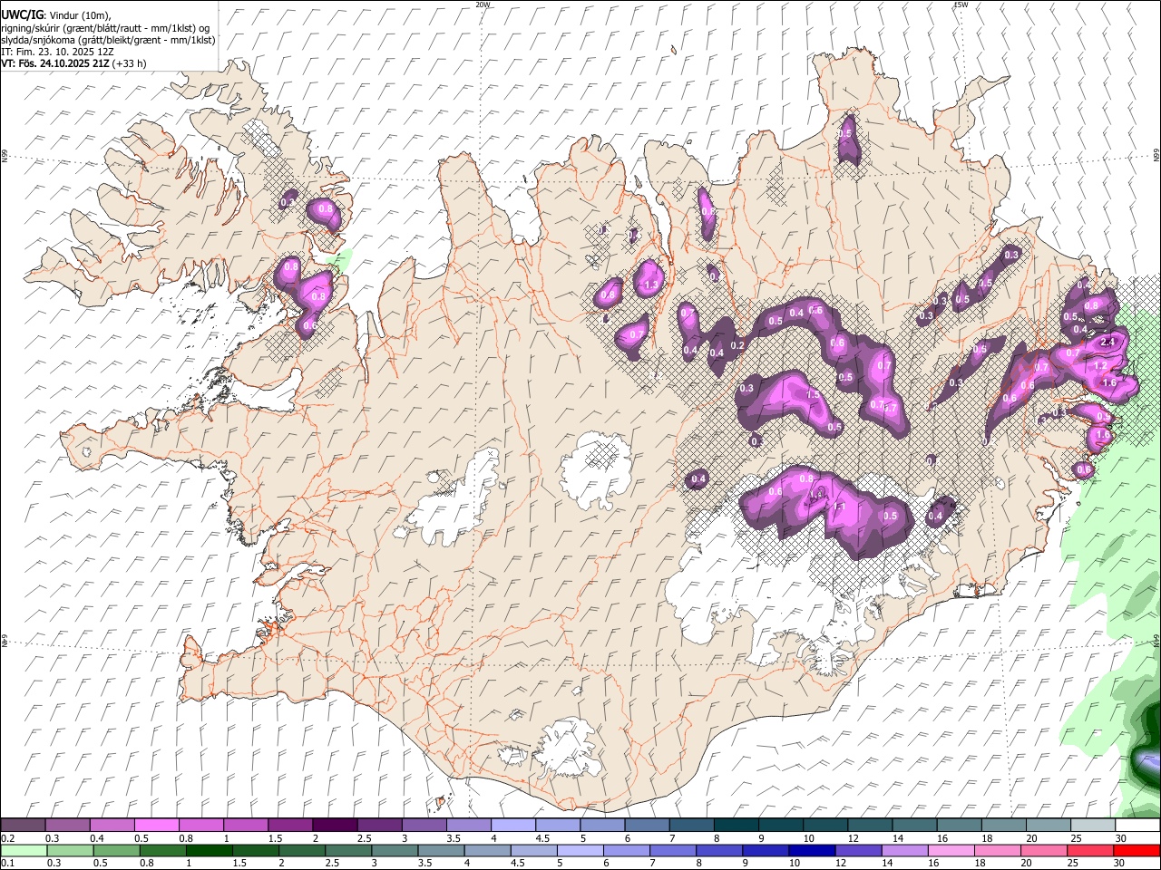Click the (+33 h) forecast offset text

click(x=129, y=63)
